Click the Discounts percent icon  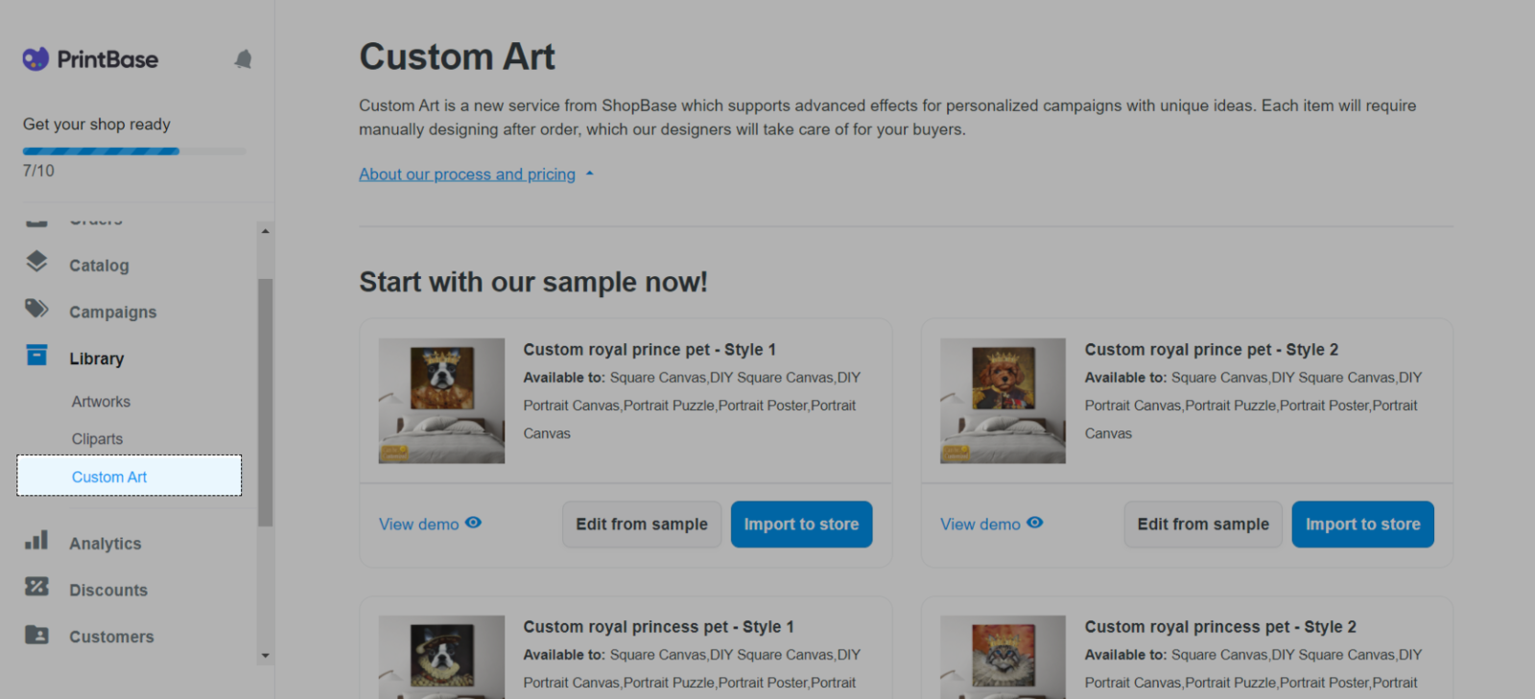36,587
